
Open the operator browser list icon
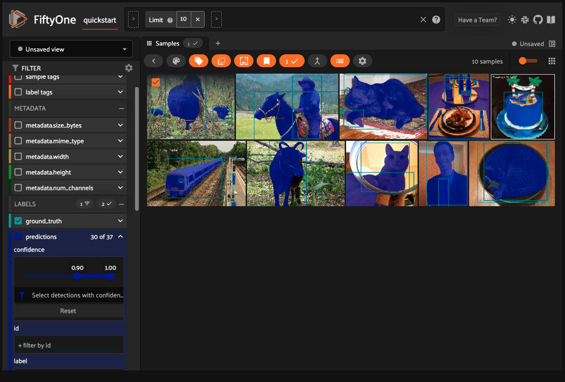pos(340,61)
